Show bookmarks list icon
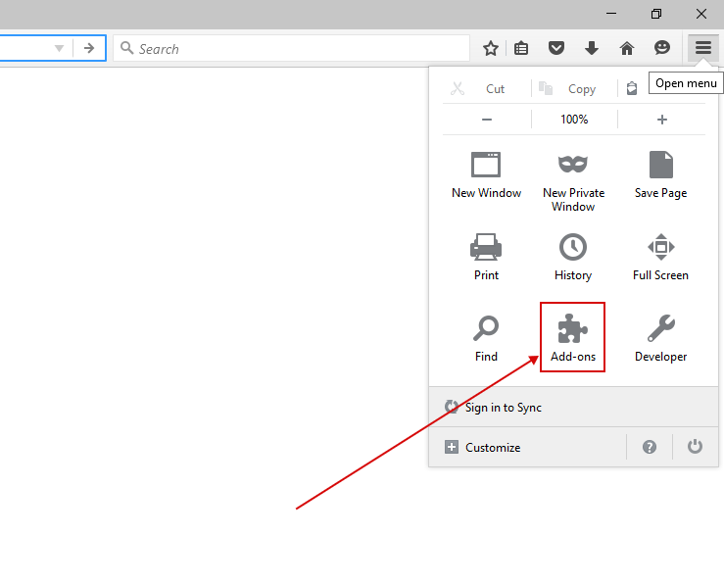724x585 pixels. click(521, 48)
